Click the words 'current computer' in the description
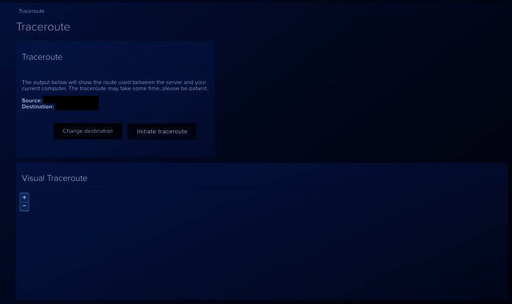The image size is (512, 304). coord(41,88)
